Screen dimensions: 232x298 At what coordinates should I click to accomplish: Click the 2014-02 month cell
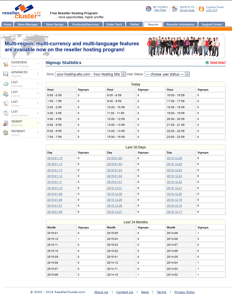click(181, 275)
